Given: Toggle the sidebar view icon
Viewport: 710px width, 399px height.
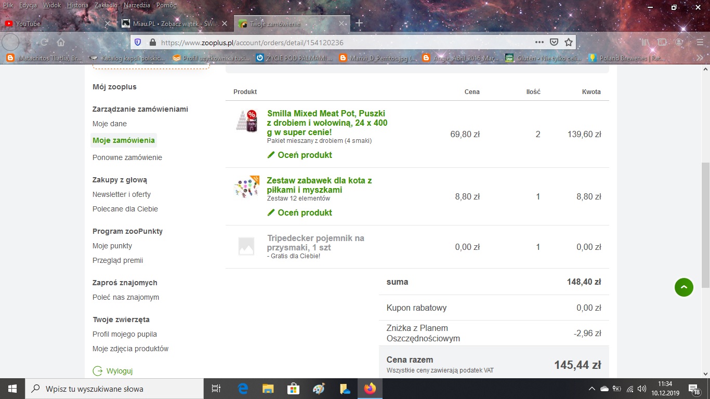Looking at the screenshot, I should click(662, 42).
